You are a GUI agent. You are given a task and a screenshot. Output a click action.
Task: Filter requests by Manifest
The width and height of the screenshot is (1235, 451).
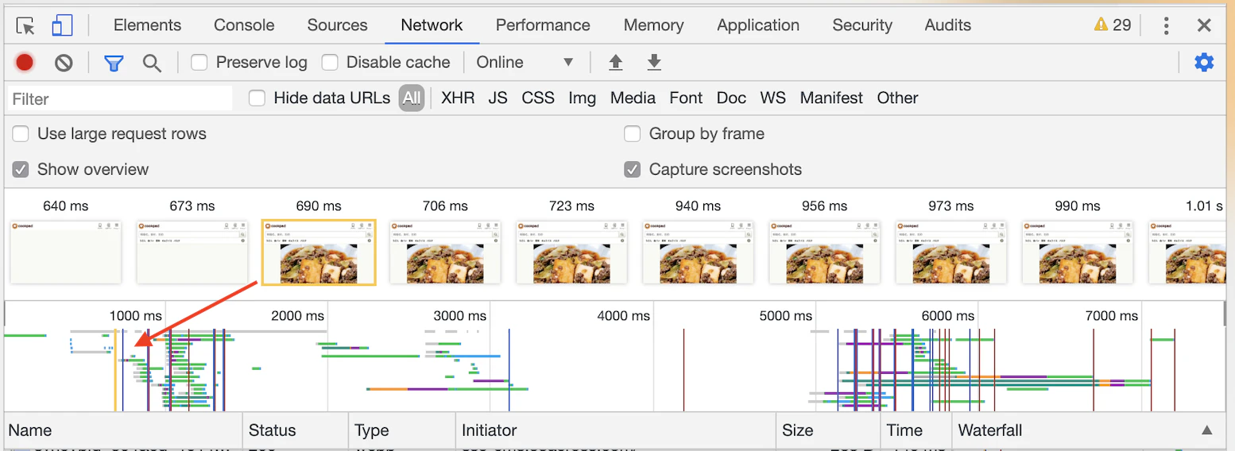(x=831, y=98)
